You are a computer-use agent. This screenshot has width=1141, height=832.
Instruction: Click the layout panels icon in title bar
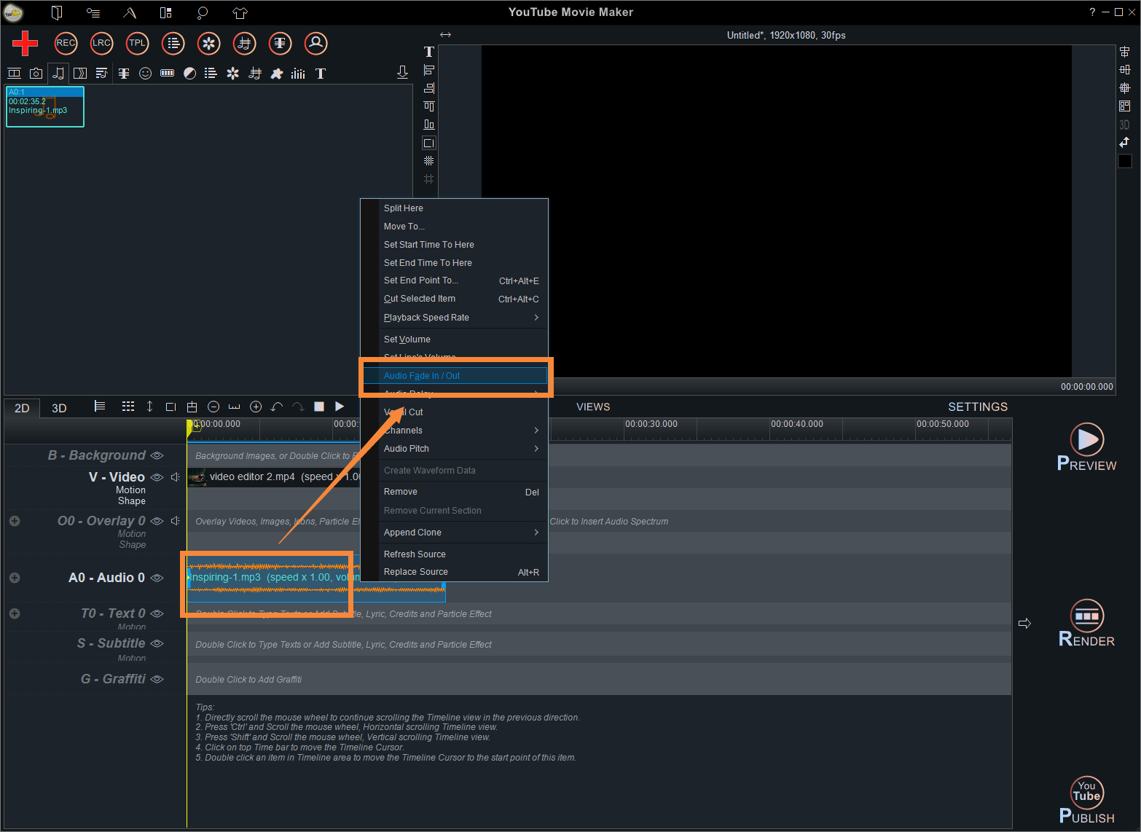tap(166, 12)
